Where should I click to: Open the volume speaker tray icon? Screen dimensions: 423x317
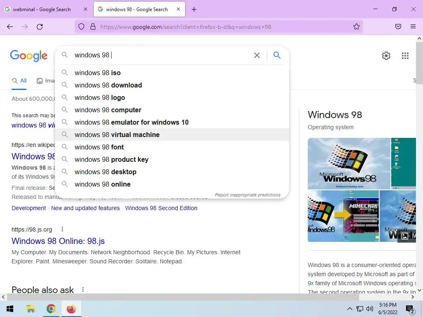(370, 309)
